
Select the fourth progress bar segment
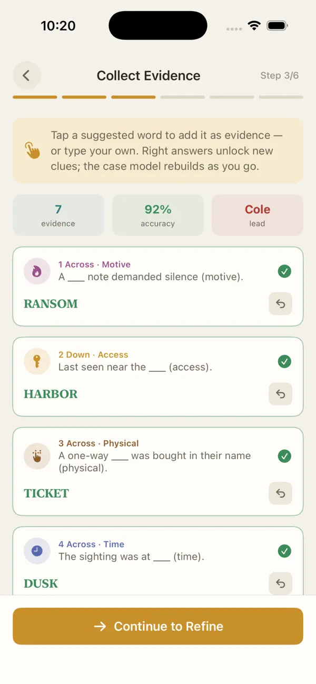click(183, 97)
